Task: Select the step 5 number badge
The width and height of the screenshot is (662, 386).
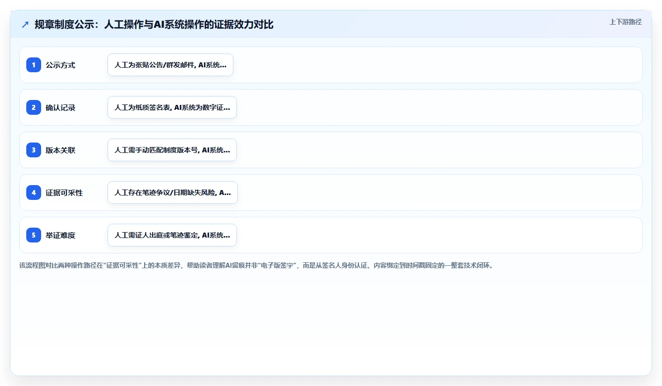Action: pos(34,235)
